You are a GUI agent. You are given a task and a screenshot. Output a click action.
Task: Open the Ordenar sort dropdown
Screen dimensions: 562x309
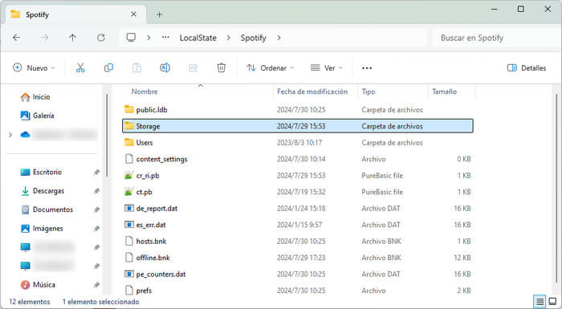(x=271, y=67)
